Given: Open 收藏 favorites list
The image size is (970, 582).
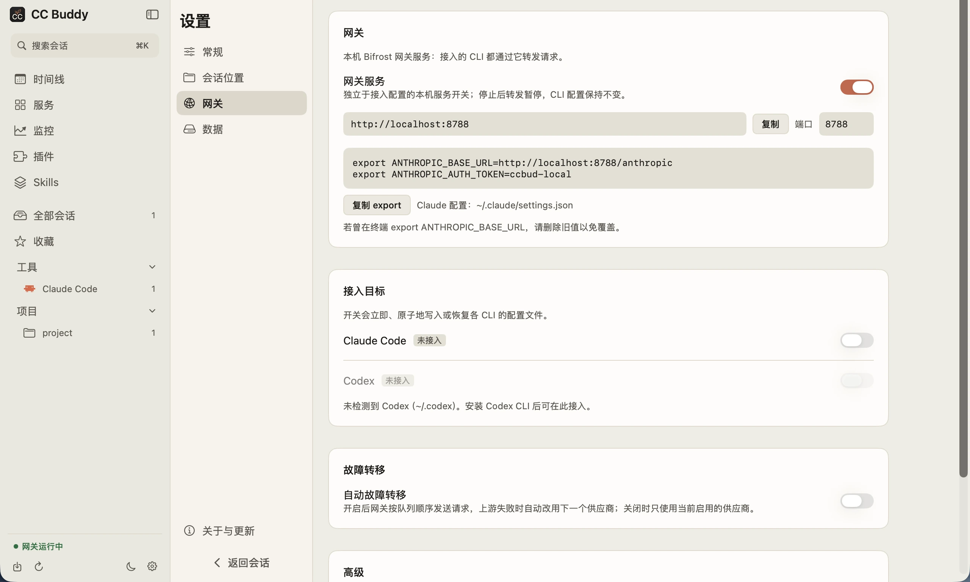Looking at the screenshot, I should 85,241.
